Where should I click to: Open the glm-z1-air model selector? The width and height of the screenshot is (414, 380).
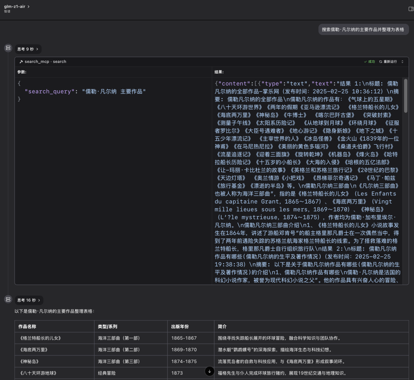16,7
